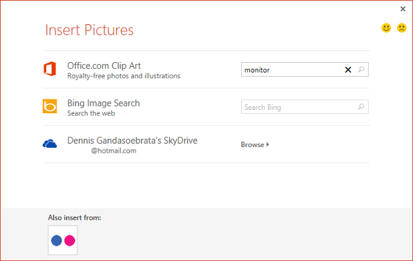413x261 pixels.
Task: Send a smile with happy face icon
Action: click(x=386, y=28)
